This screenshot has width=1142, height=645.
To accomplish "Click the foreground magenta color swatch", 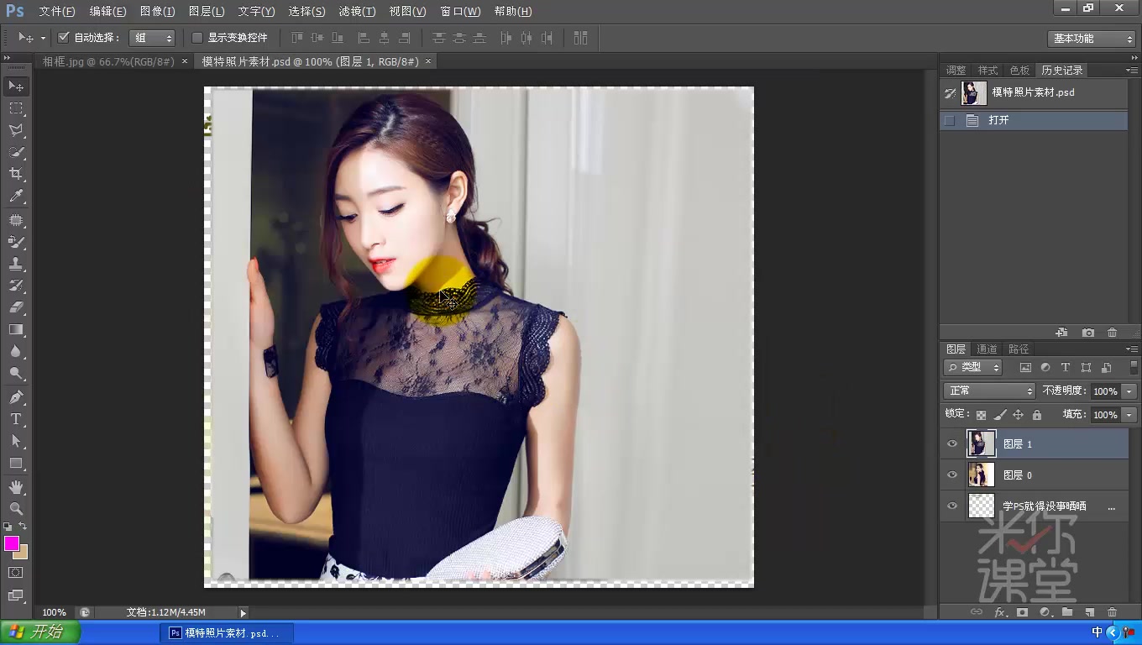I will click(x=12, y=543).
